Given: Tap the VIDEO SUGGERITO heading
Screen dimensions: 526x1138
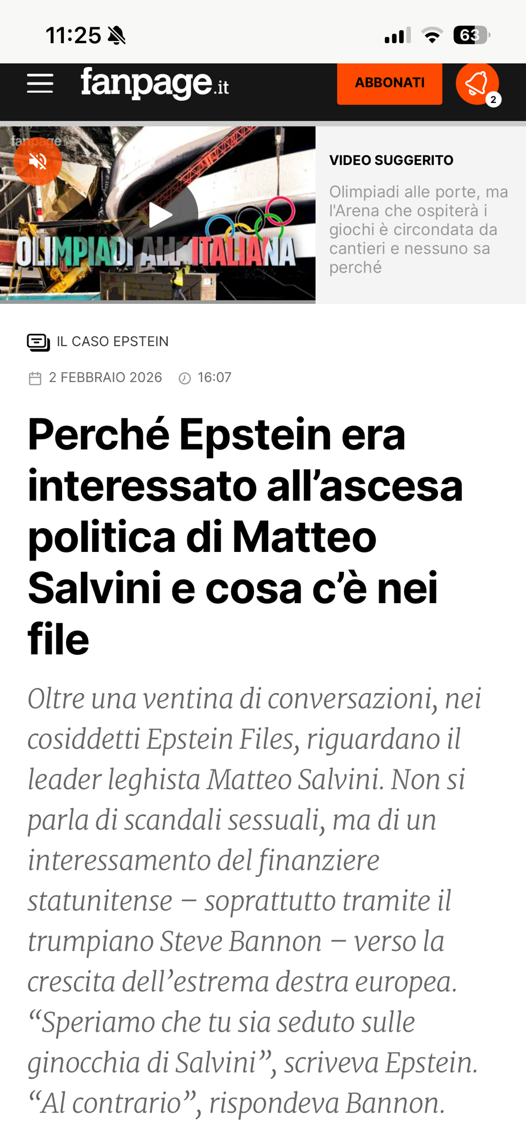Looking at the screenshot, I should (391, 160).
